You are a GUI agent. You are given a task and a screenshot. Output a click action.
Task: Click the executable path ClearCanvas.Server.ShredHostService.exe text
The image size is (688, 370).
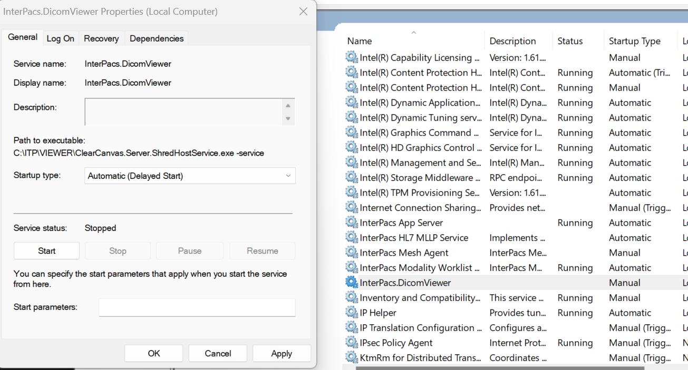[x=139, y=153]
